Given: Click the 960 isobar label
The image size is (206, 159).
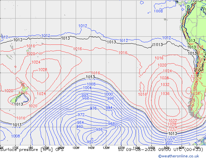Looking at the screenshot, I should (80, 127).
